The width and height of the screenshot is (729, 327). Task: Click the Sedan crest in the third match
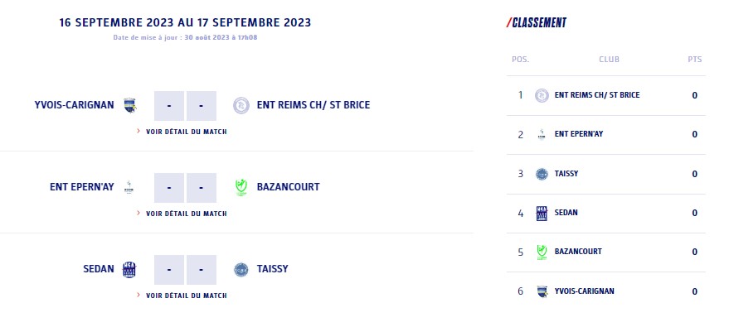129,270
